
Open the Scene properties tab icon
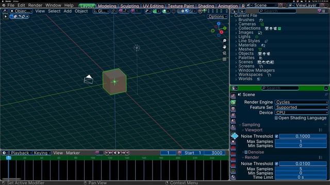(x=233, y=121)
